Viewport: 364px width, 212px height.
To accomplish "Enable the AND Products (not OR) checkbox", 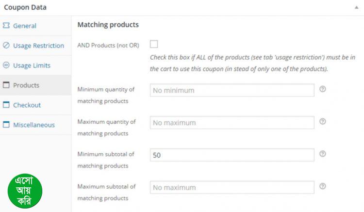I will (x=154, y=44).
